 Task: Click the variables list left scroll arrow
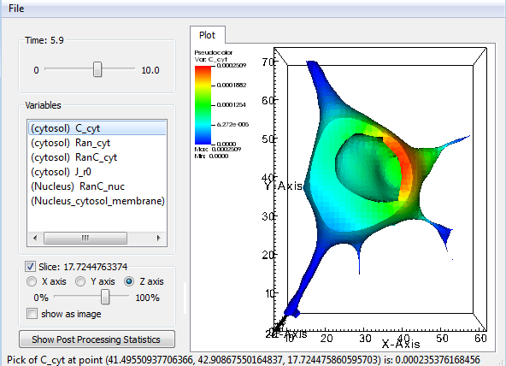point(35,239)
